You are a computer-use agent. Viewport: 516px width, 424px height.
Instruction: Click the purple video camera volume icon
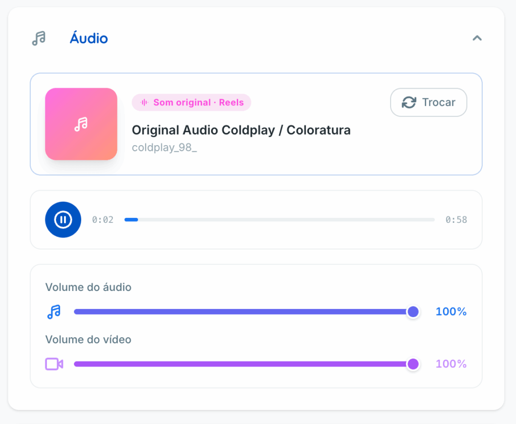pyautogui.click(x=54, y=364)
